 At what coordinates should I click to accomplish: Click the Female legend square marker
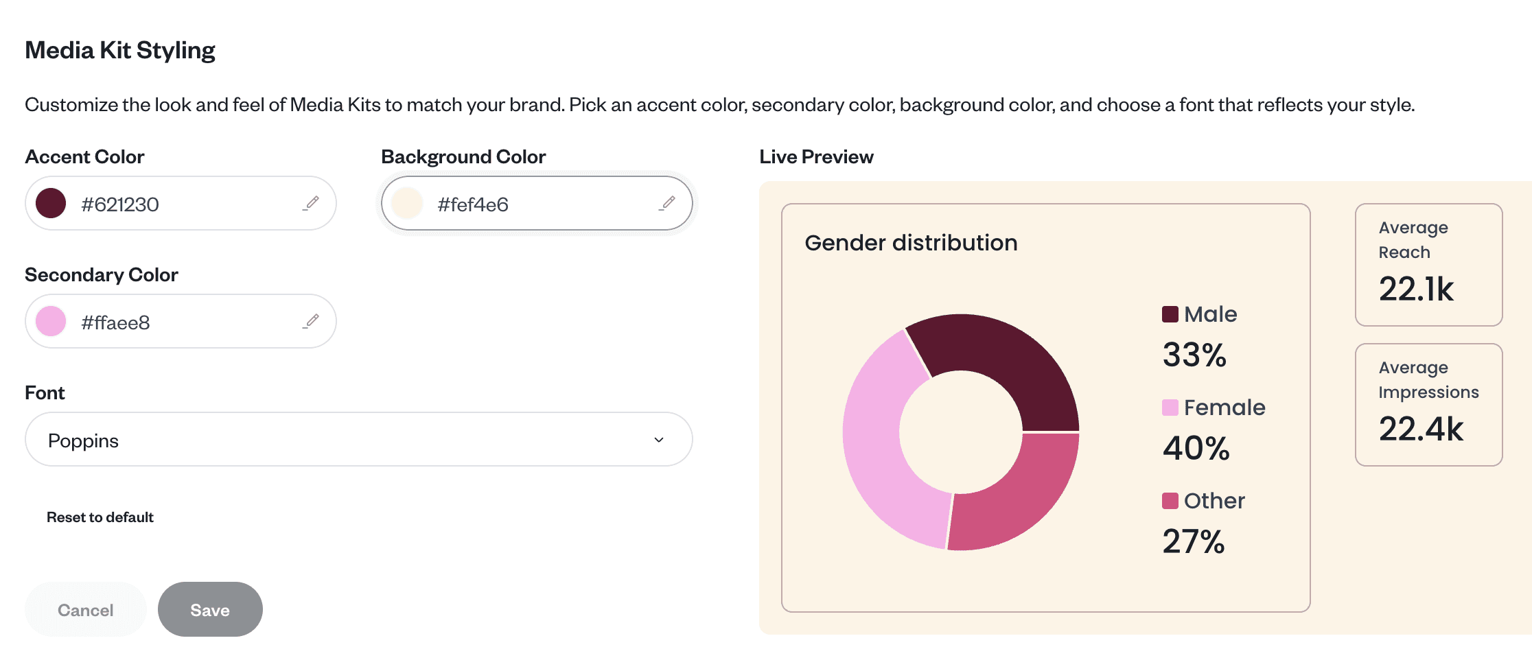[x=1170, y=408]
